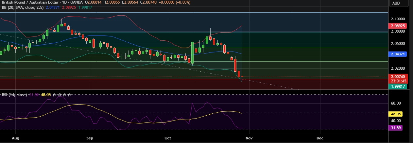Click the 60.00 RSI scale value
The width and height of the screenshot is (413, 143).
coord(396,103)
